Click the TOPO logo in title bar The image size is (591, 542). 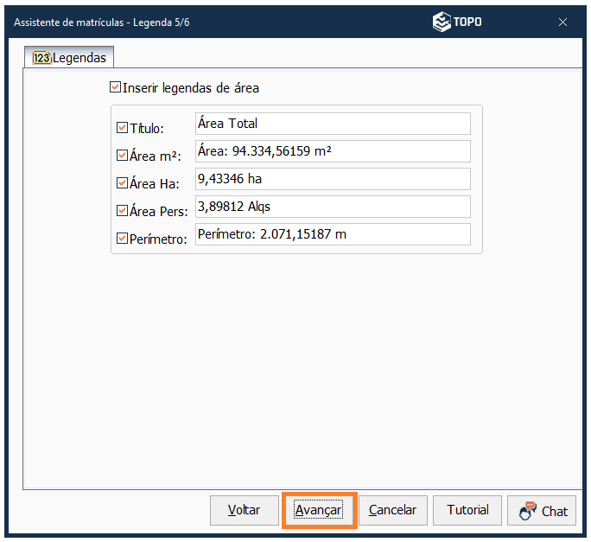click(457, 22)
